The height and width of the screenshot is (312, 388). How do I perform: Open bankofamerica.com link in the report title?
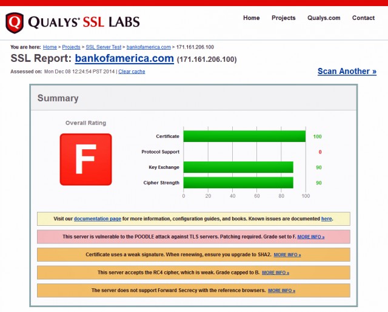(124, 58)
